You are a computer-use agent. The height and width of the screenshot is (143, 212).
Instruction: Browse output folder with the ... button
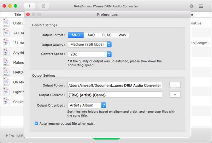coord(175,85)
